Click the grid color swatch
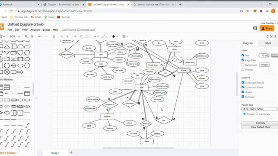 coord(275,55)
